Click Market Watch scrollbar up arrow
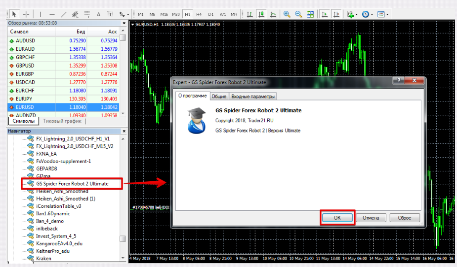 click(123, 31)
